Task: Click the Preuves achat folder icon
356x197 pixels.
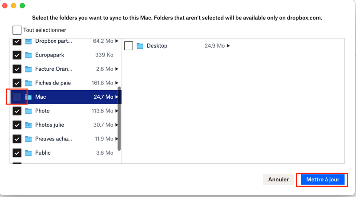Action: click(x=28, y=139)
